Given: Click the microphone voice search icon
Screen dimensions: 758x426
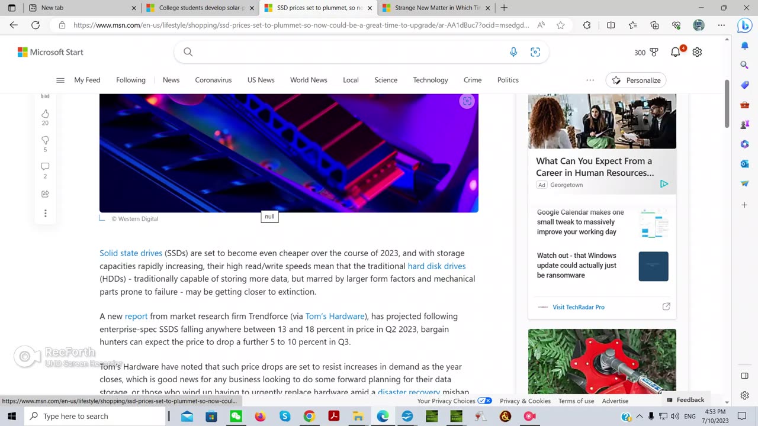Looking at the screenshot, I should [513, 52].
